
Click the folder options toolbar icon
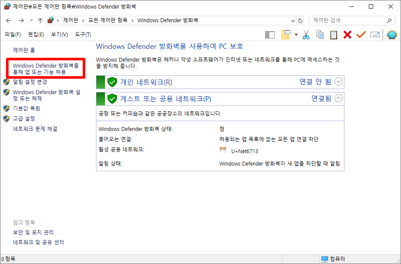[286, 35]
